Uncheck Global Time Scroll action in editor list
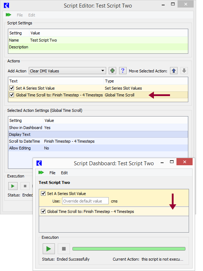 [12, 95]
